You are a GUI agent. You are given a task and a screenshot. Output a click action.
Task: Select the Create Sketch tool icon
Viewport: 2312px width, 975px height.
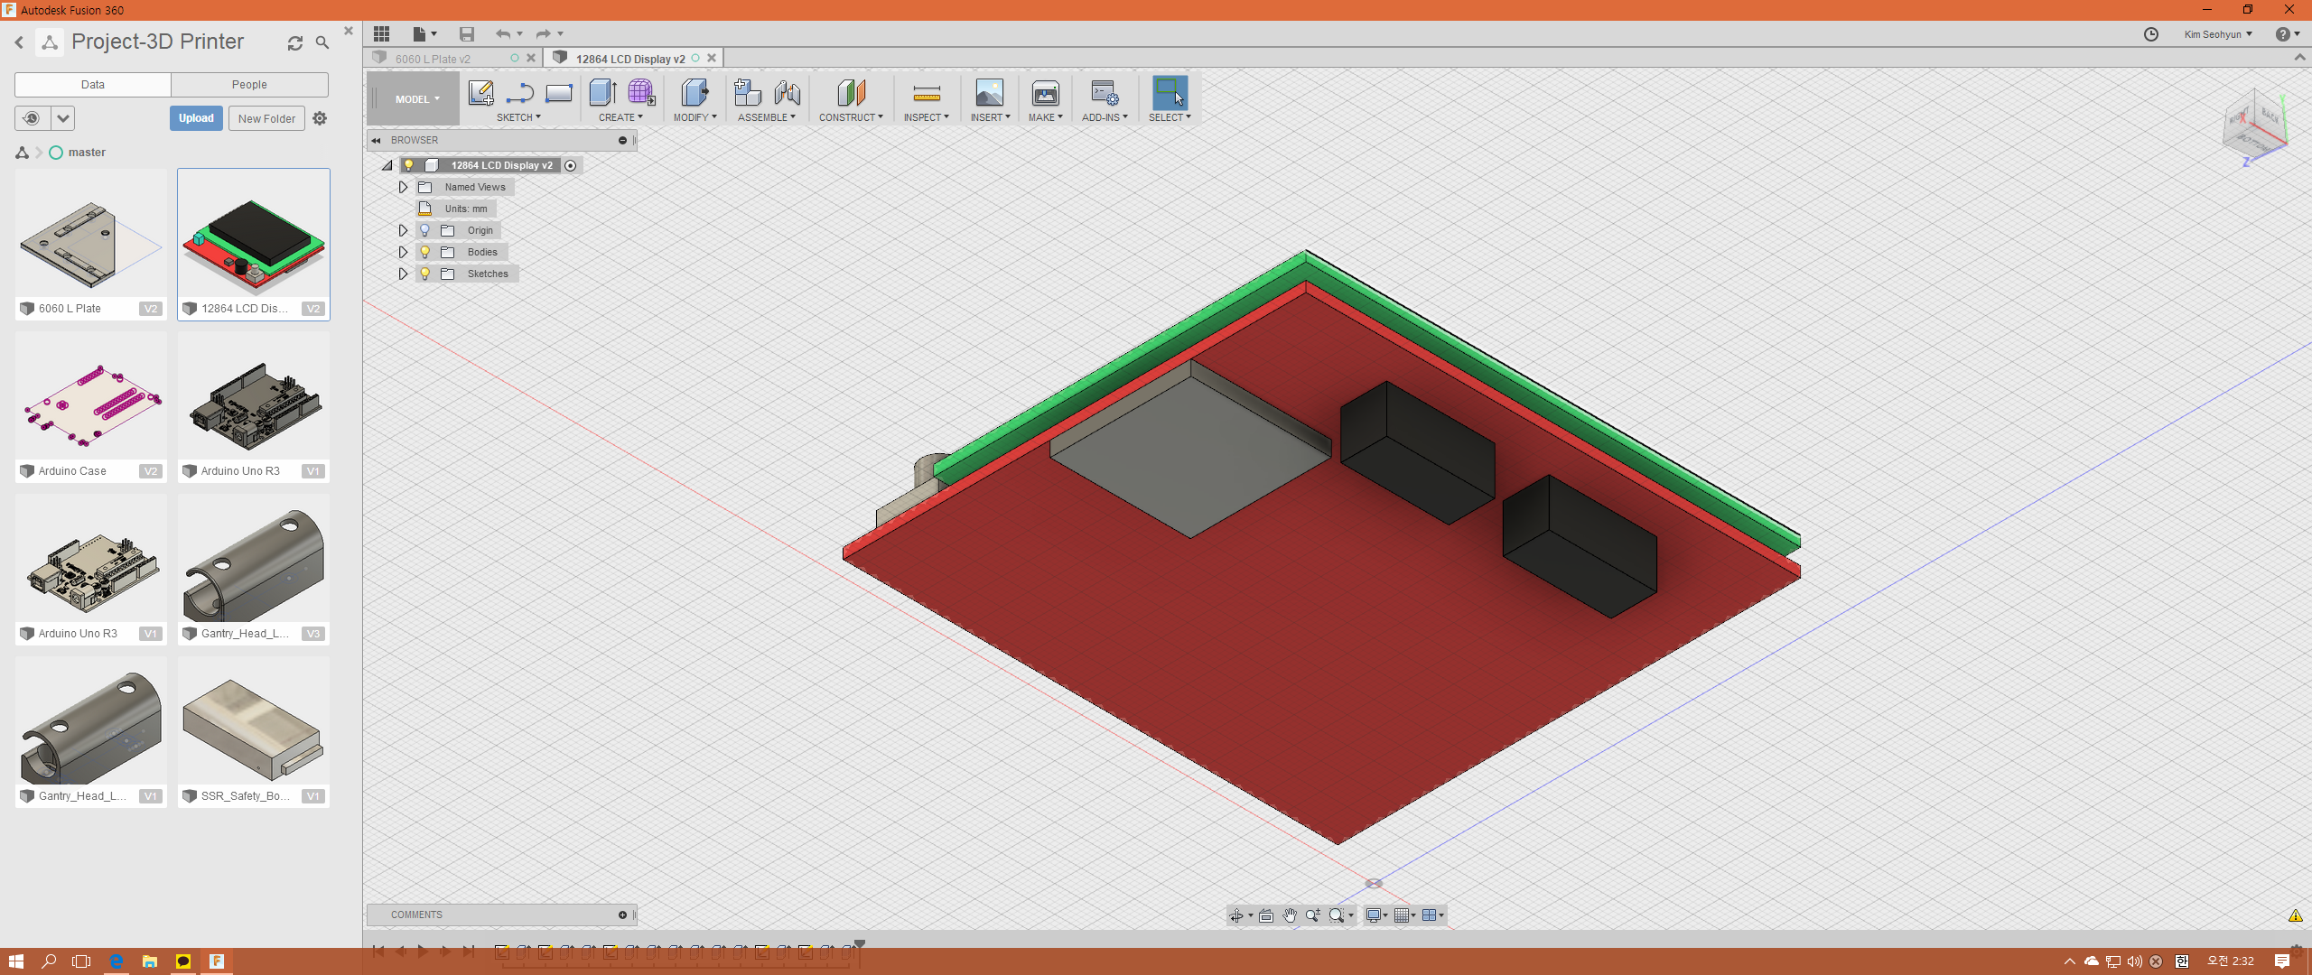(x=480, y=92)
